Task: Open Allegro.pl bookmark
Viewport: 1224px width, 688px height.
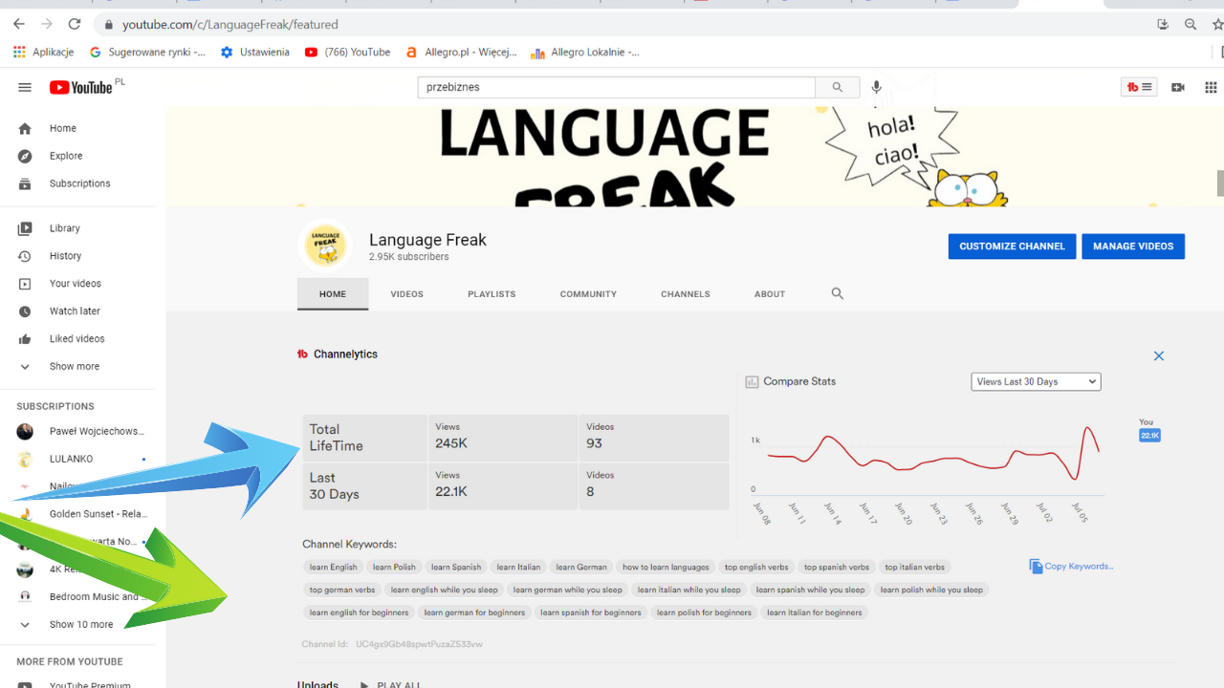Action: click(461, 53)
